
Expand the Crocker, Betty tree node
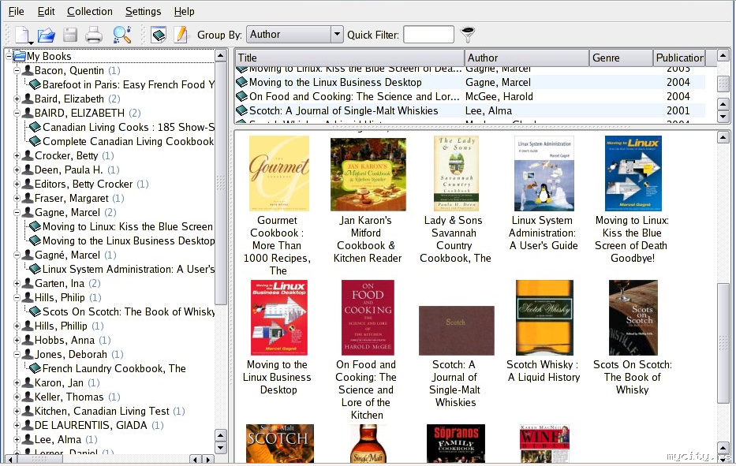[x=17, y=156]
